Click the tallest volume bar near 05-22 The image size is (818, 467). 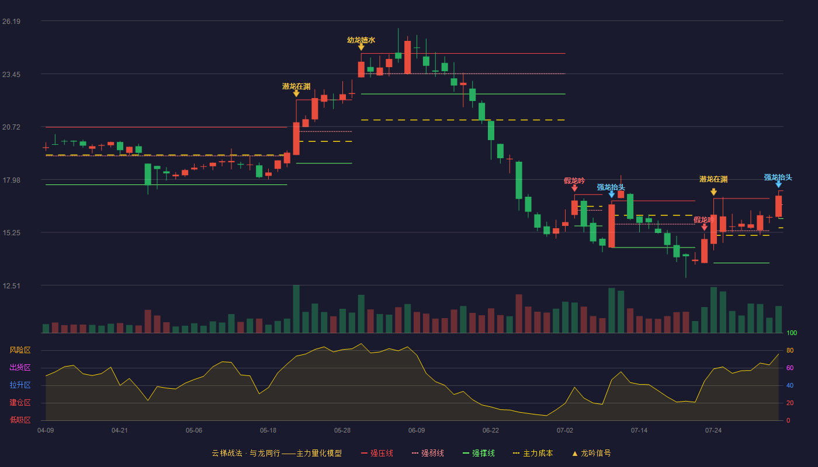tap(296, 309)
